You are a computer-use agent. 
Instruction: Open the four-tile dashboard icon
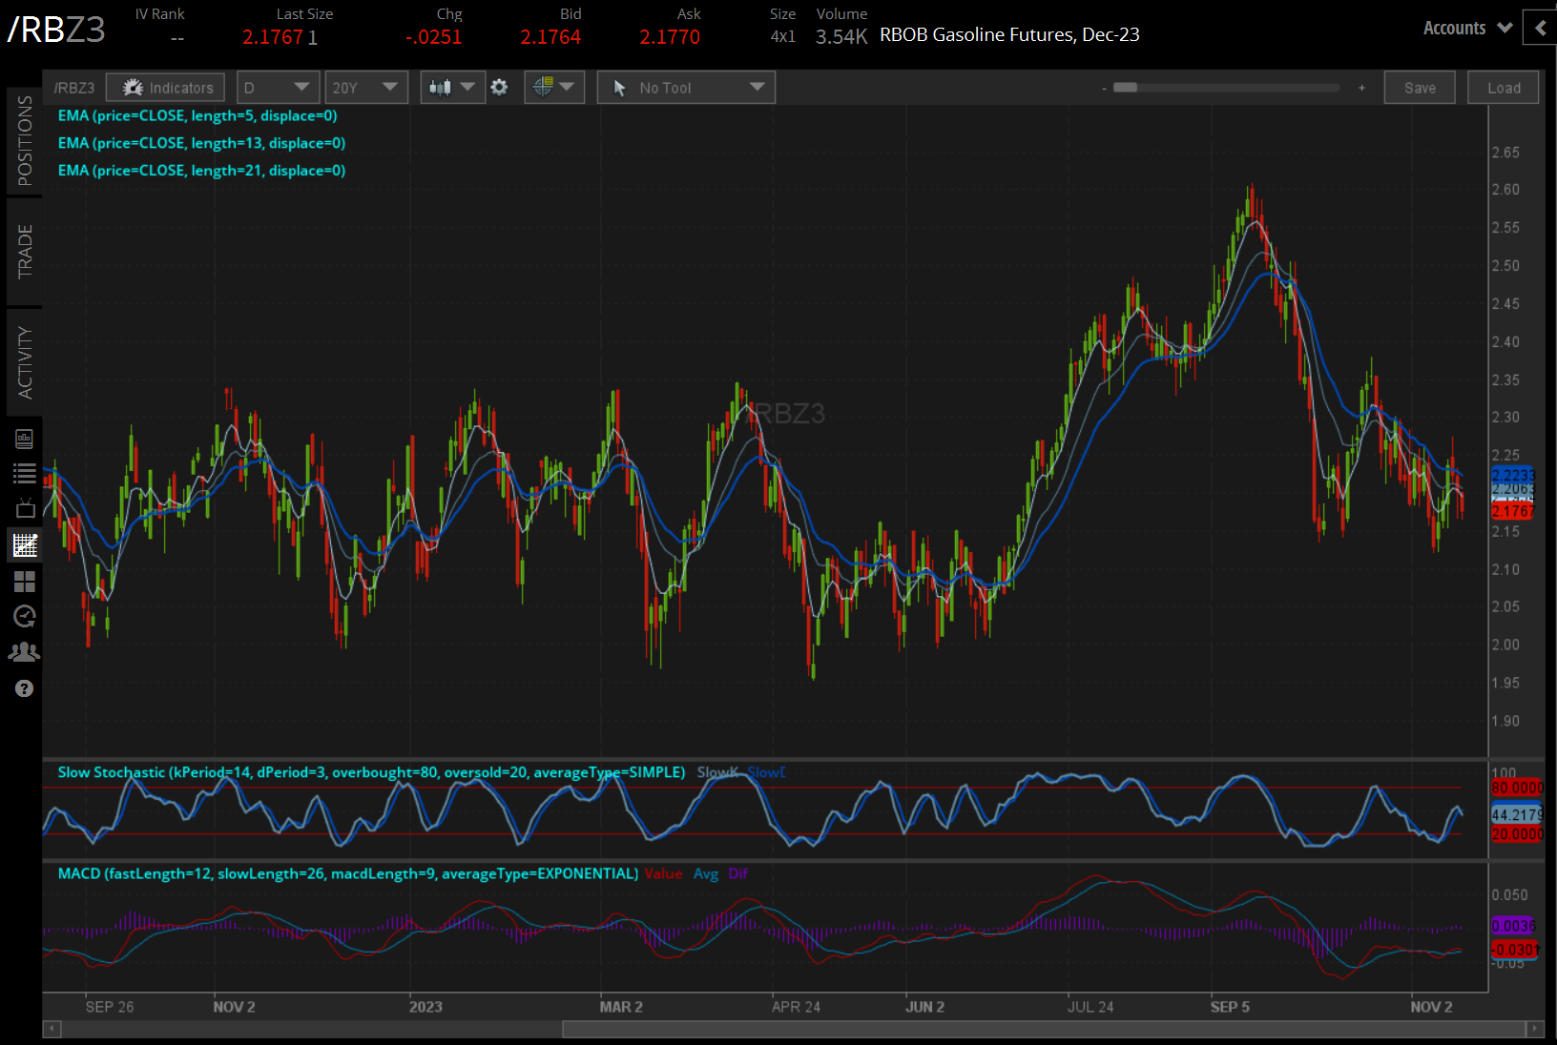pyautogui.click(x=25, y=581)
